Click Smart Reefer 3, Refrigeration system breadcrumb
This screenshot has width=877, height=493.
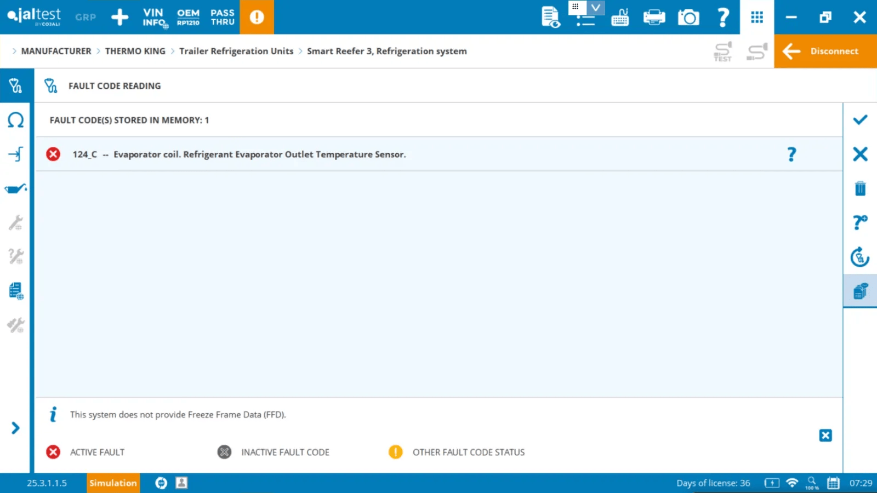(387, 51)
